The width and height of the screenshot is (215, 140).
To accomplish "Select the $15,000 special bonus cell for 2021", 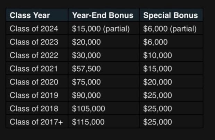I will (157, 69).
